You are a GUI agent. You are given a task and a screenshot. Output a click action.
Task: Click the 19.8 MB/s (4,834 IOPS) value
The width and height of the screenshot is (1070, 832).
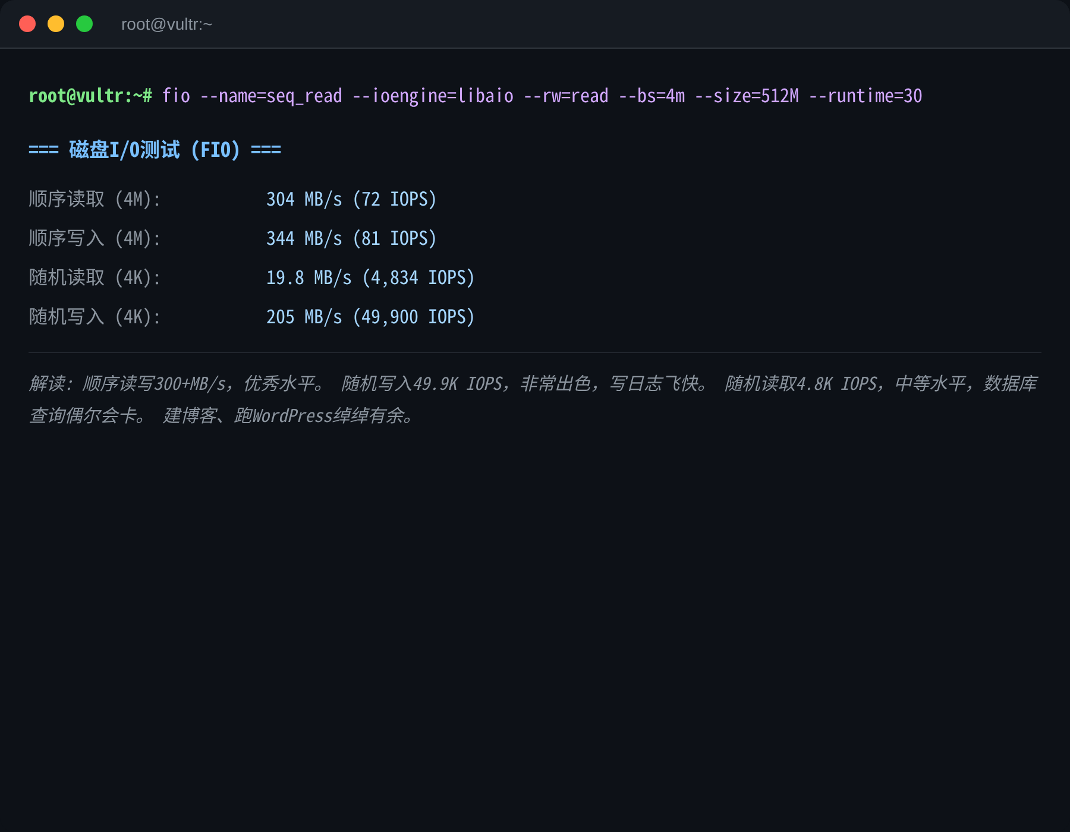click(370, 278)
